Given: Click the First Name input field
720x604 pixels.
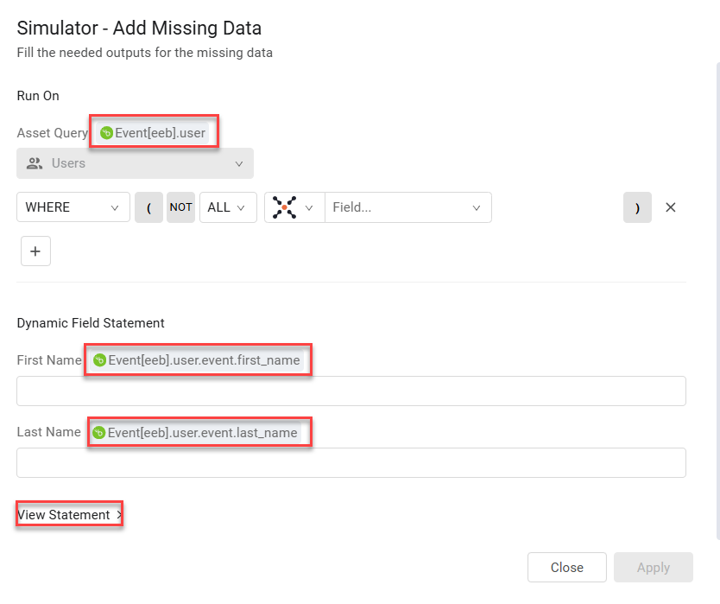Looking at the screenshot, I should (x=351, y=391).
